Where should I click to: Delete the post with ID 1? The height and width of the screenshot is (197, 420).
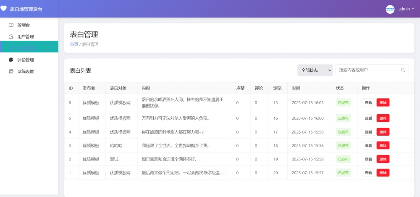tap(383, 173)
